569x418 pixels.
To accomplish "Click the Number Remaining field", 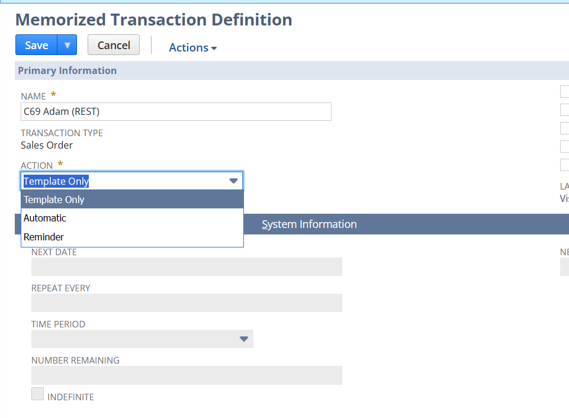I will 187,375.
